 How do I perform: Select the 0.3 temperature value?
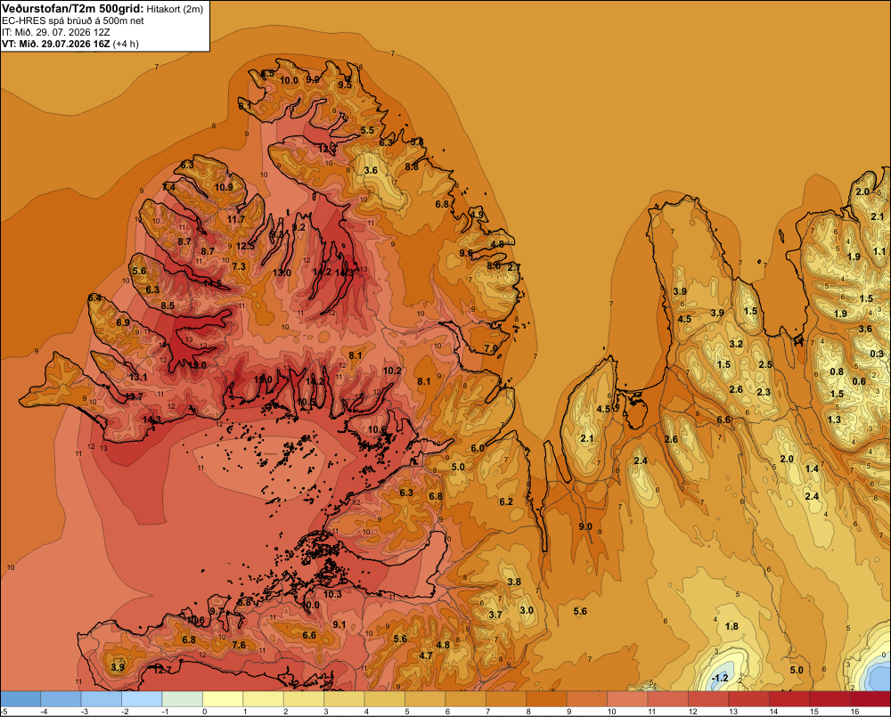pos(877,354)
